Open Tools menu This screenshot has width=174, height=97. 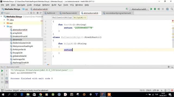click(66, 5)
